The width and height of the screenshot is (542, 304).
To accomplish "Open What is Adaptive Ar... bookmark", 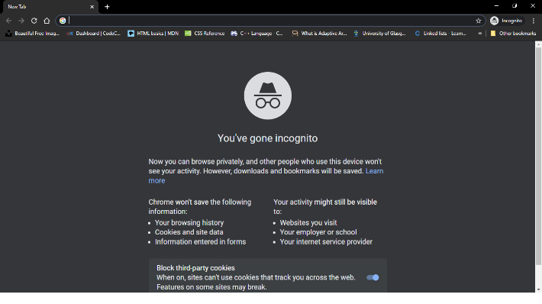I will [x=319, y=33].
